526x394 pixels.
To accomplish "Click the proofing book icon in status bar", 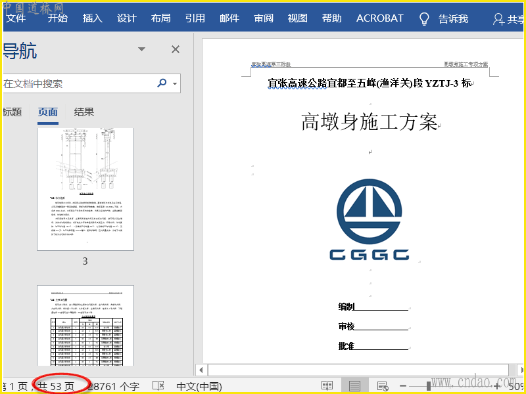I will [x=158, y=385].
